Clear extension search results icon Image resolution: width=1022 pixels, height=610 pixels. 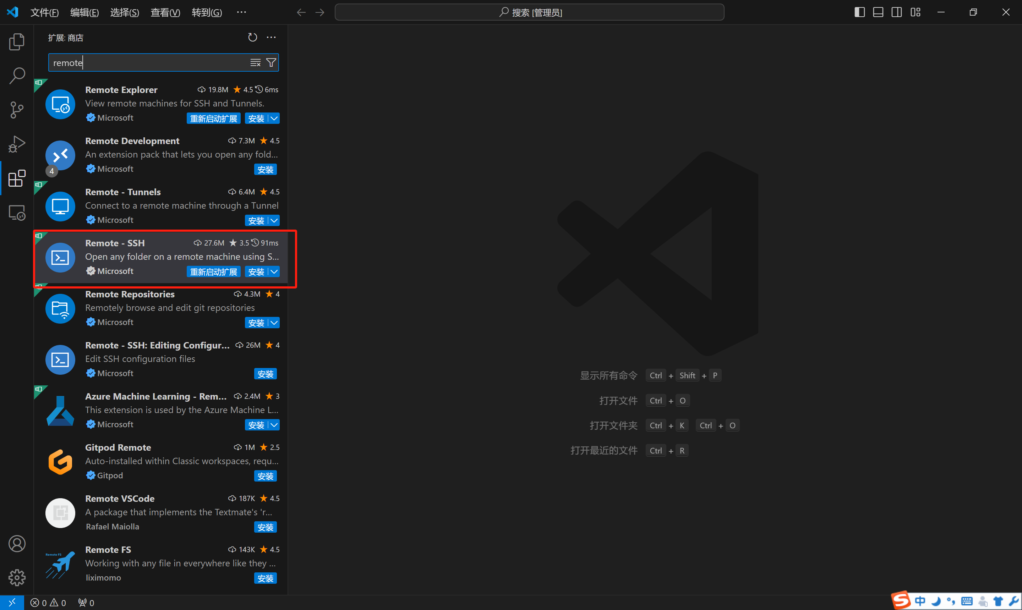point(255,62)
